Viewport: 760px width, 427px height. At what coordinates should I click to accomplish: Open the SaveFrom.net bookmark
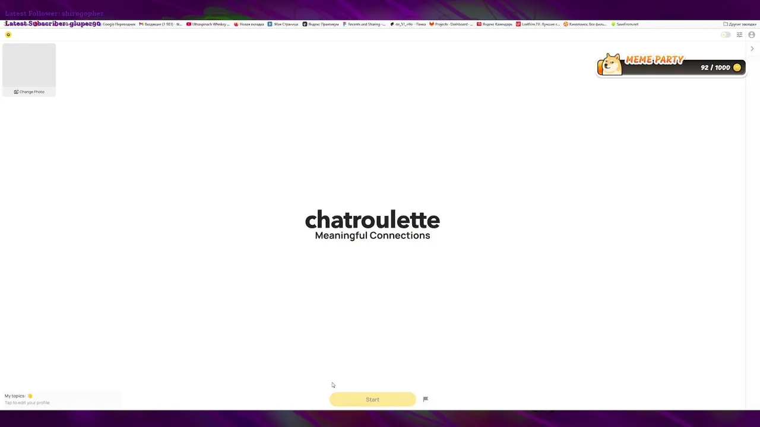[x=625, y=24]
